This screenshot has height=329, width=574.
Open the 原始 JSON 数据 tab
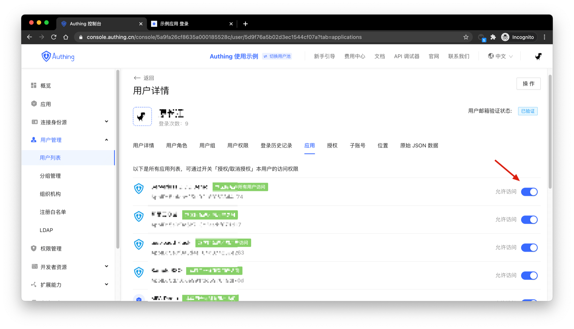[x=419, y=146]
